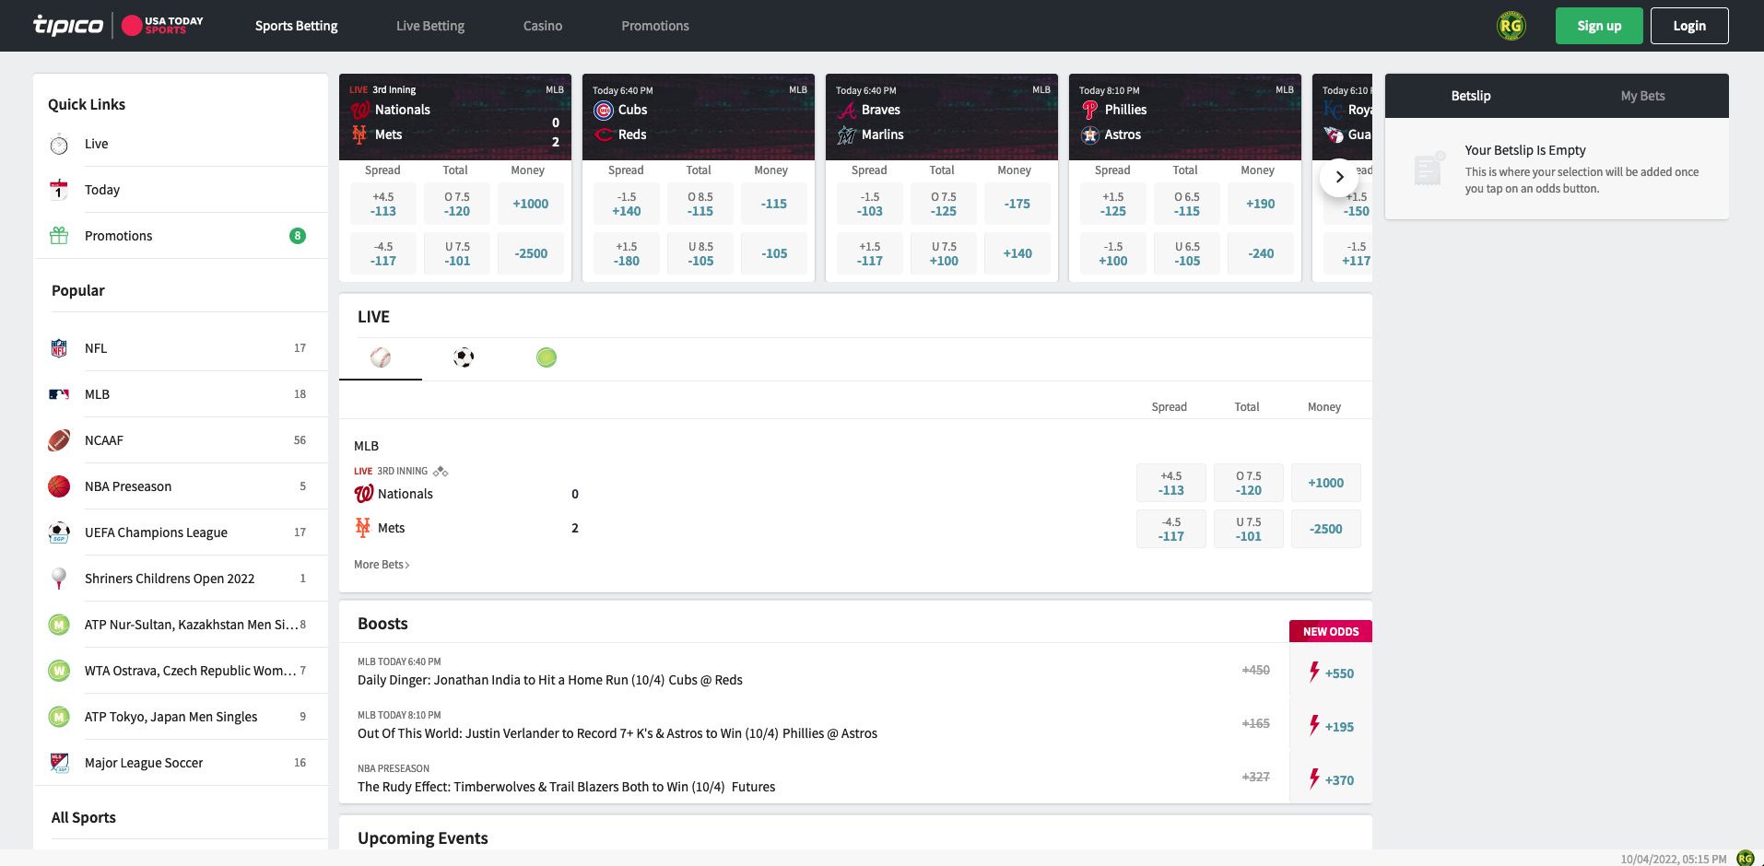Click the Tipico logo
1764x866 pixels.
[68, 25]
